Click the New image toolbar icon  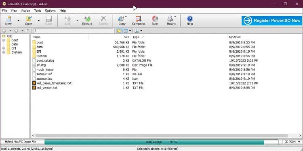(8, 21)
